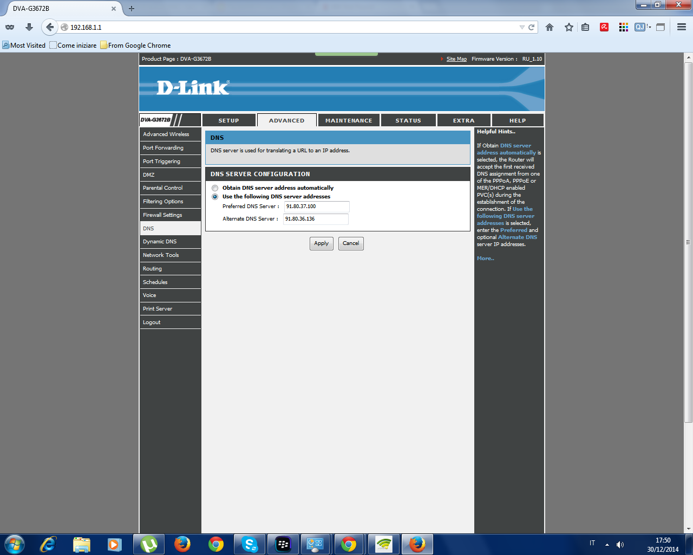
Task: Click the More.. link in Helpful Hints
Action: point(485,259)
